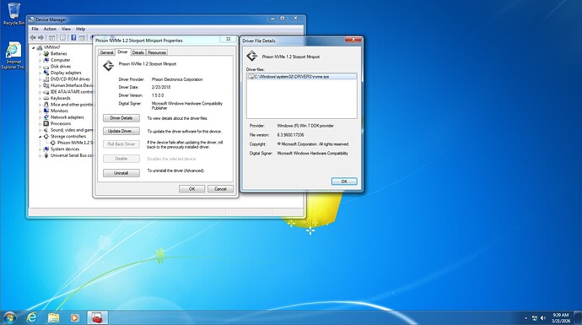Open the File menu in Device Manager

tap(35, 29)
